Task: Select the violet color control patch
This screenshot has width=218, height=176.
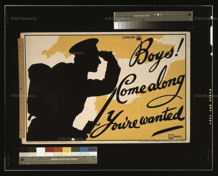Action: coord(93,150)
